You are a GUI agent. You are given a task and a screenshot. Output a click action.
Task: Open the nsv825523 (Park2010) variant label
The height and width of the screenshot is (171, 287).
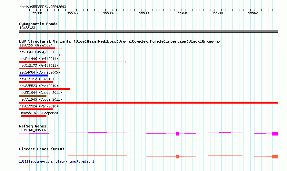pyautogui.click(x=39, y=86)
